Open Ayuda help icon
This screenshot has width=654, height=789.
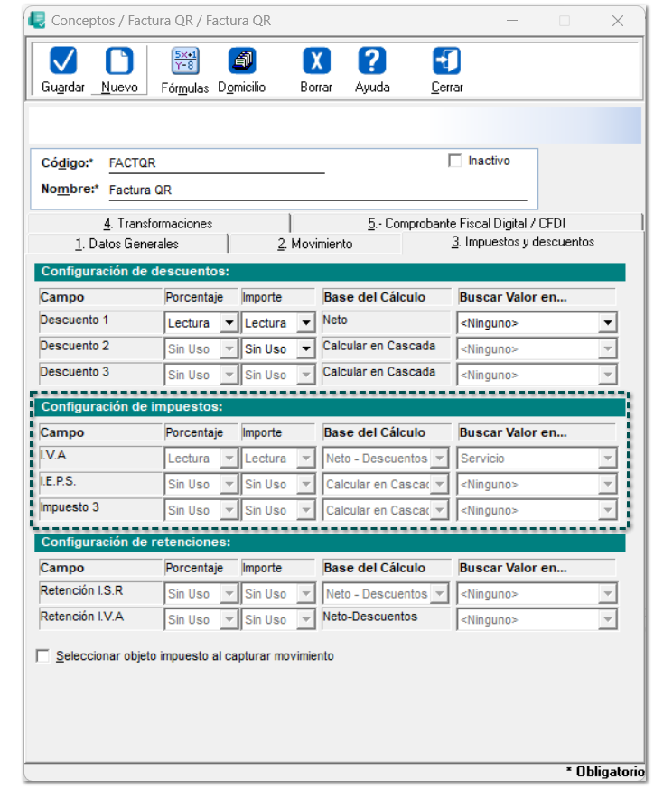tap(372, 60)
